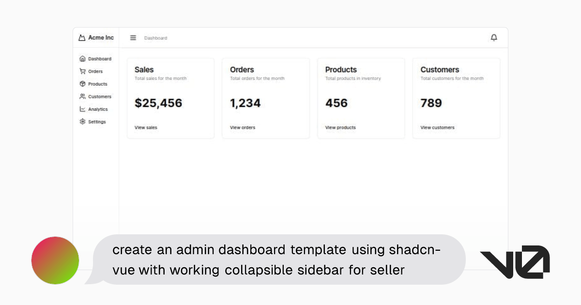The image size is (581, 305).
Task: Open the Orders sidebar menu item
Action: [95, 72]
